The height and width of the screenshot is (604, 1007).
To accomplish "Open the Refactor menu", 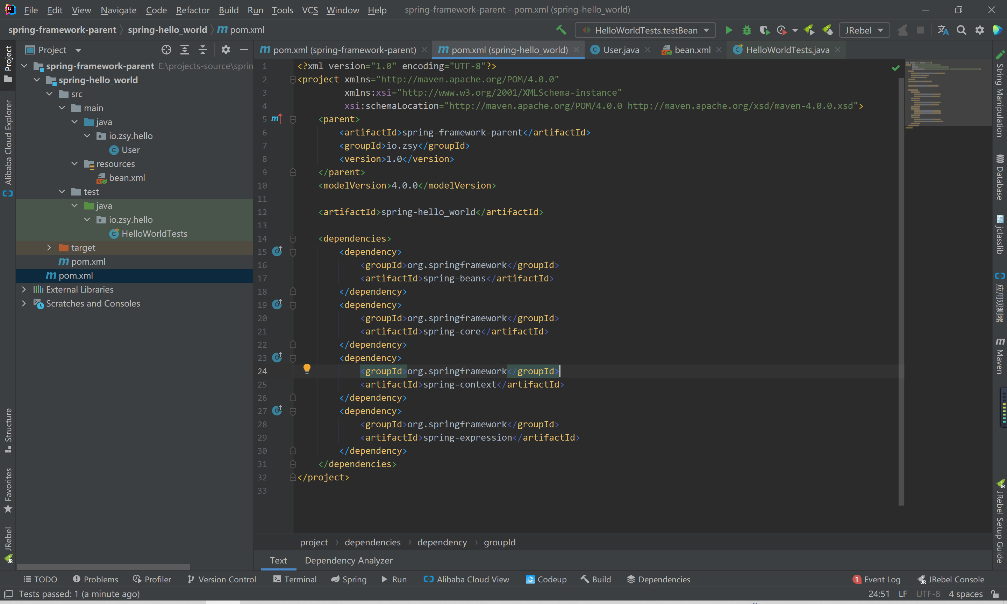I will (x=192, y=10).
